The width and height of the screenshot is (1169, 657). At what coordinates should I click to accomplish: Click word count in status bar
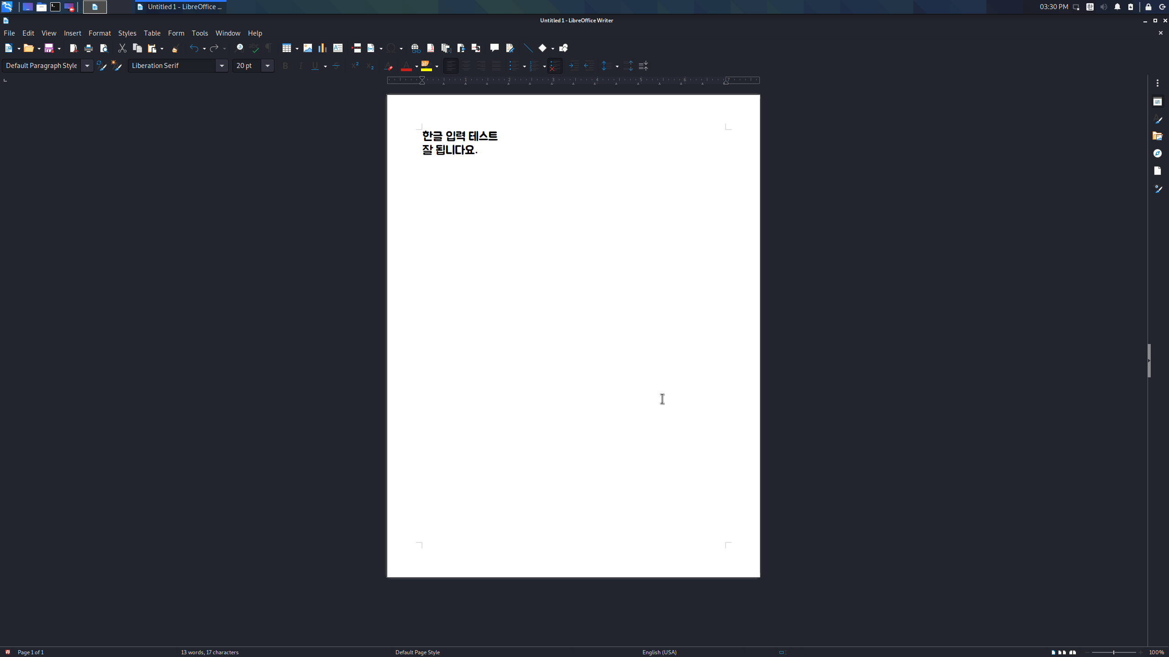[210, 652]
